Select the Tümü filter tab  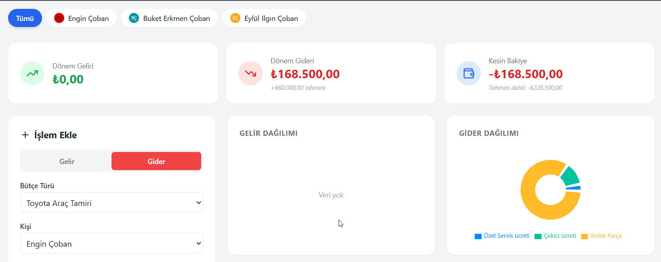(25, 18)
